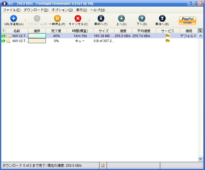Click the キュー status cell
This screenshot has width=205, height=170.
click(x=80, y=41)
